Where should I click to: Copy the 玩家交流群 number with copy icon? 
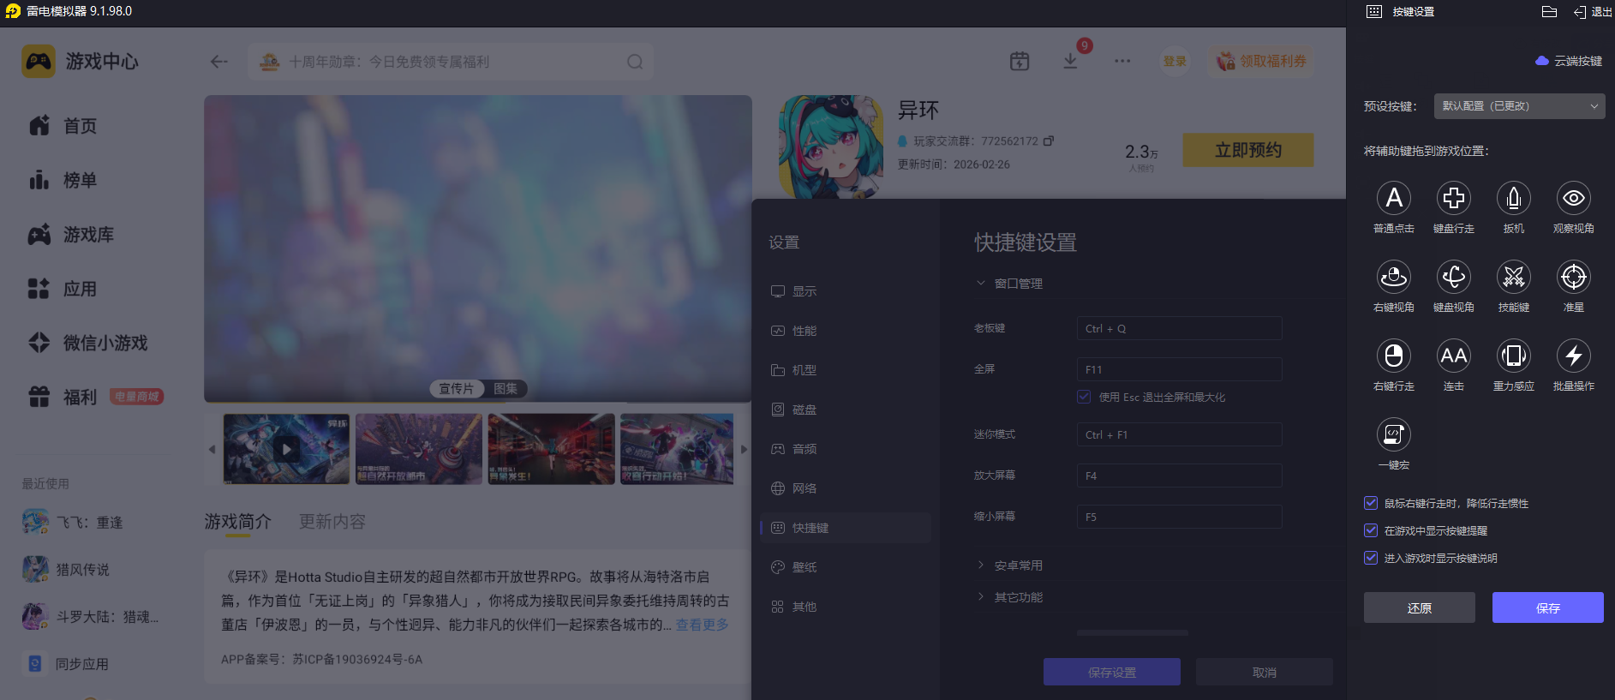pyautogui.click(x=1049, y=141)
